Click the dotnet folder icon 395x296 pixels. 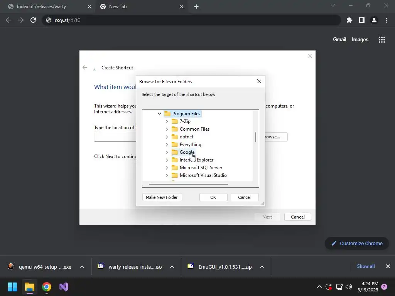(x=175, y=137)
